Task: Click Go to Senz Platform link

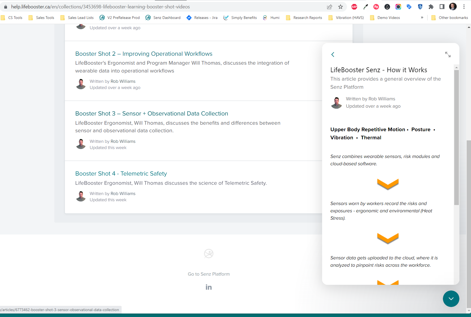Action: (209, 274)
